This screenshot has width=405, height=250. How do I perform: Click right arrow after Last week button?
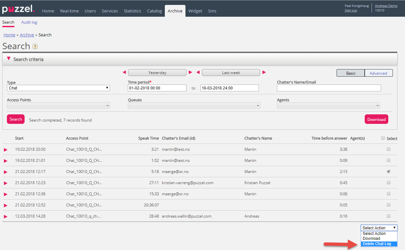(264, 72)
